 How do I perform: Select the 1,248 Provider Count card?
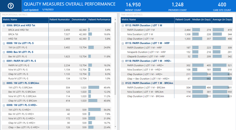[x=177, y=7]
